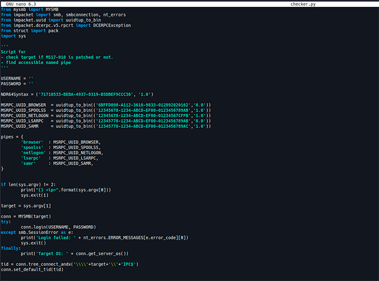Click the 'find accessible named pipe' comment
The width and height of the screenshot is (379, 281).
pyautogui.click(x=36, y=63)
